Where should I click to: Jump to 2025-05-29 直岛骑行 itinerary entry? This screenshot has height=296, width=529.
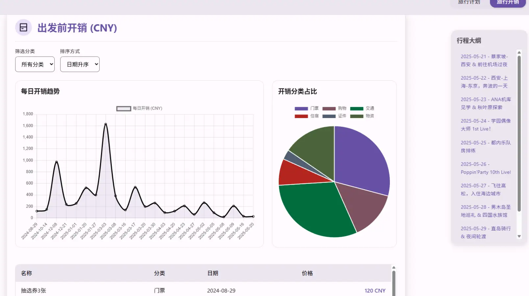pos(486,232)
